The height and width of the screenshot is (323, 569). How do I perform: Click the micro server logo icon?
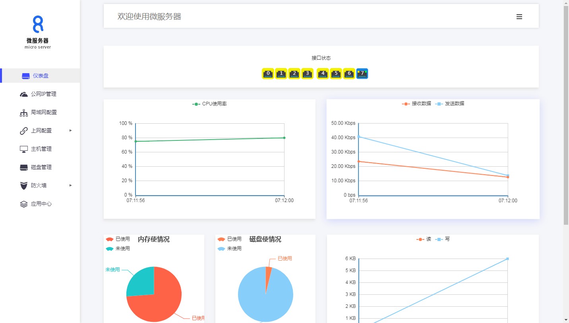pos(38,24)
